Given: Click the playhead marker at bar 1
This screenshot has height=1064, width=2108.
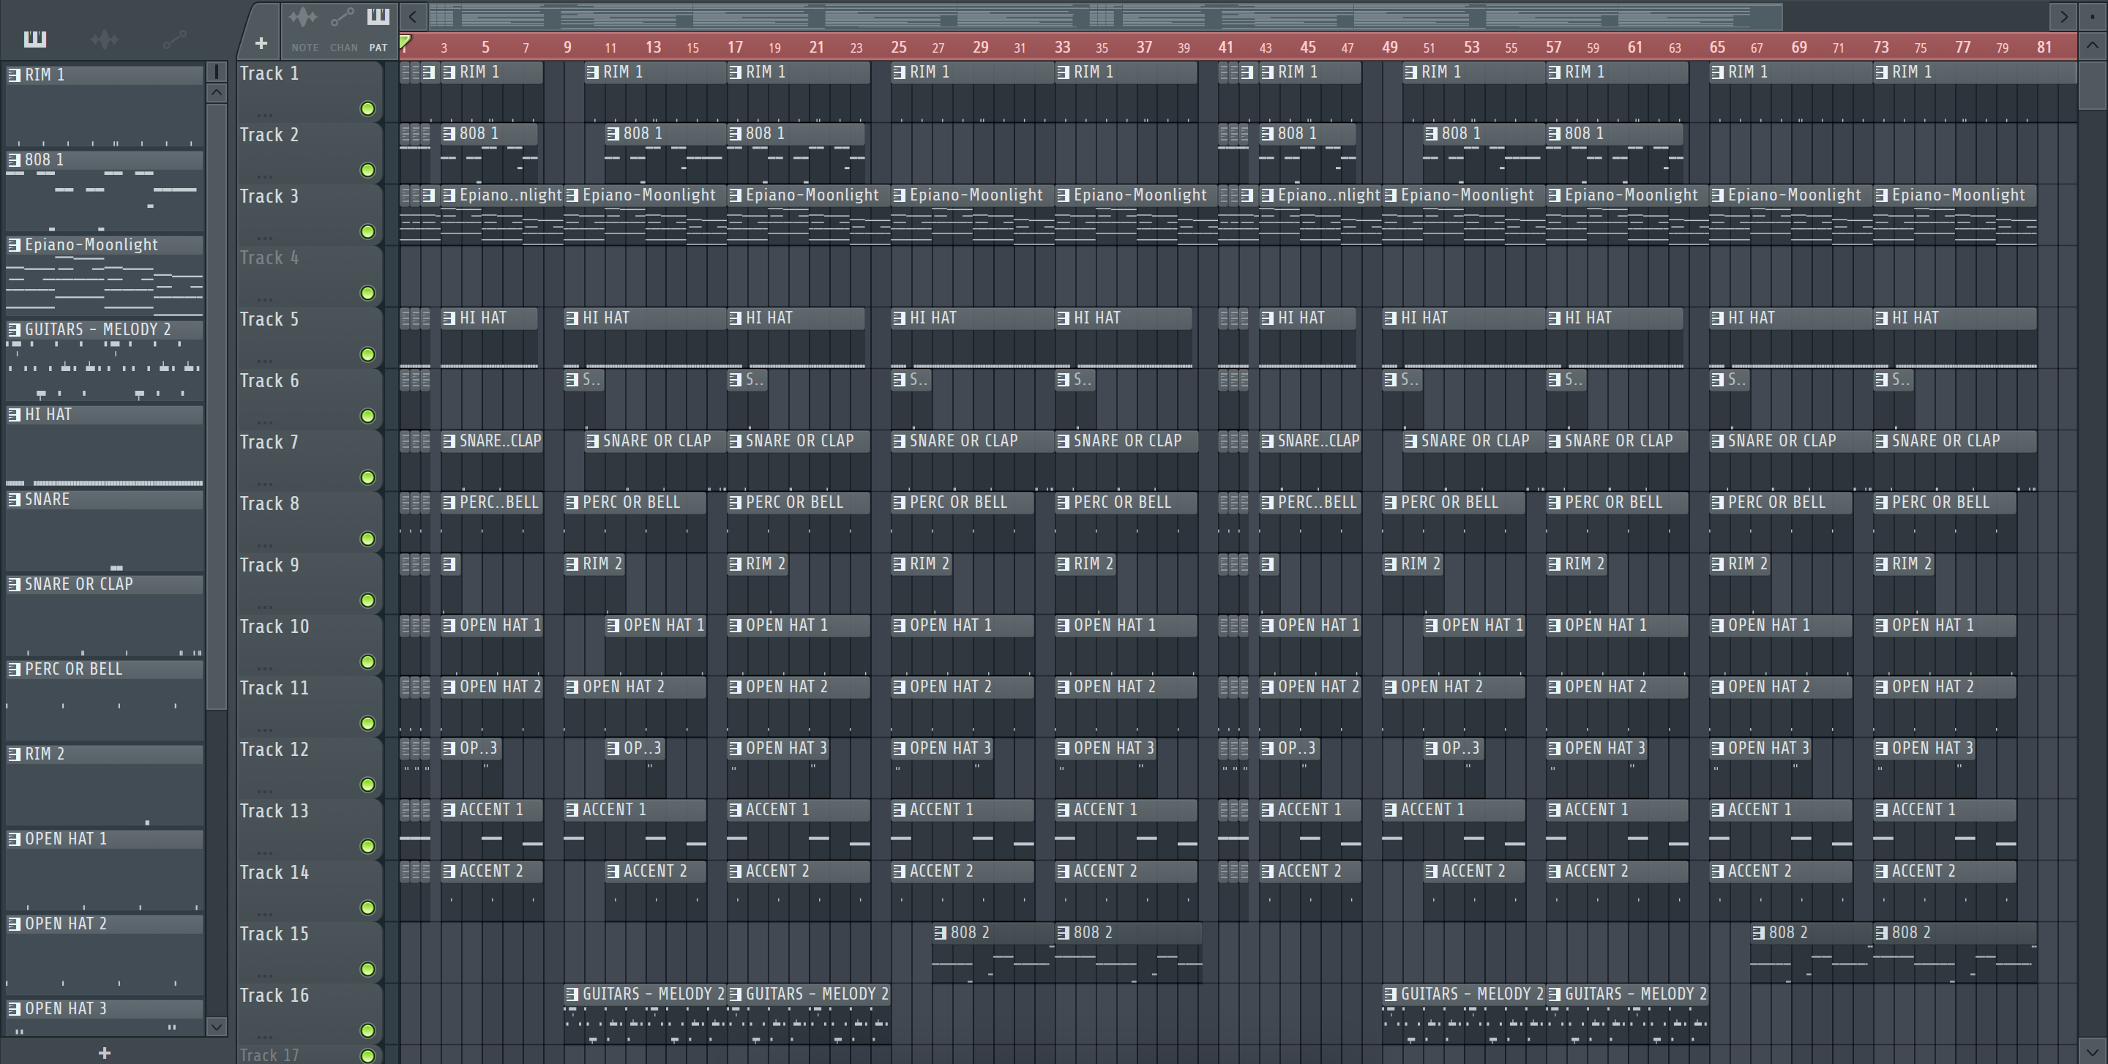Looking at the screenshot, I should click(405, 42).
